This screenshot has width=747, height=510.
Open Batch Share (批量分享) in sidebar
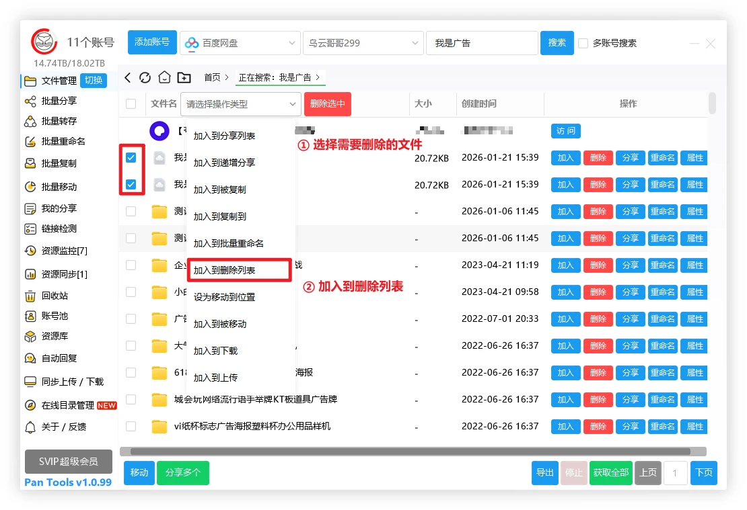(x=59, y=101)
